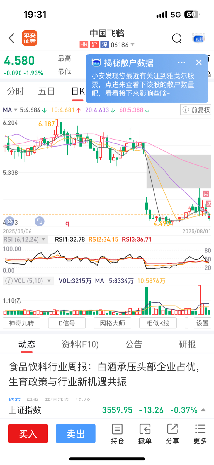
Task: Switch to the 研报 research tab
Action: point(187,344)
